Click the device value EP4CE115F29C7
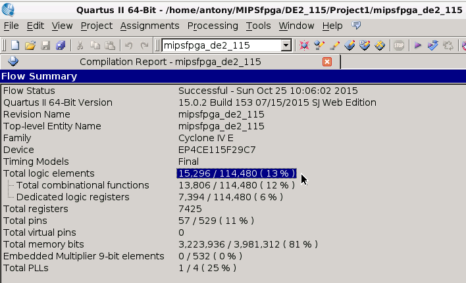 [217, 150]
